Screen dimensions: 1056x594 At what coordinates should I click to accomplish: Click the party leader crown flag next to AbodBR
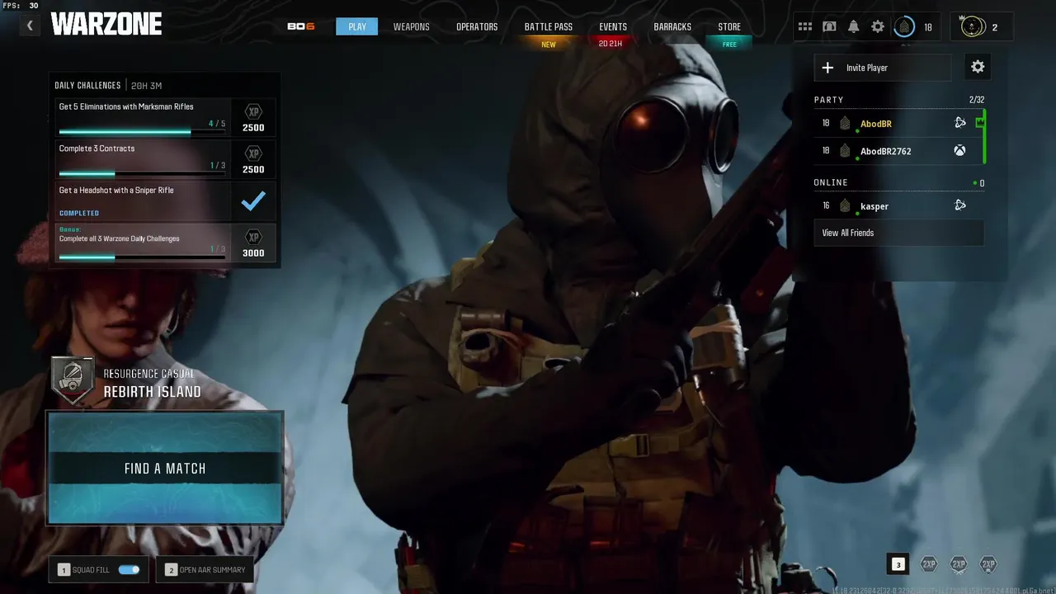[980, 123]
